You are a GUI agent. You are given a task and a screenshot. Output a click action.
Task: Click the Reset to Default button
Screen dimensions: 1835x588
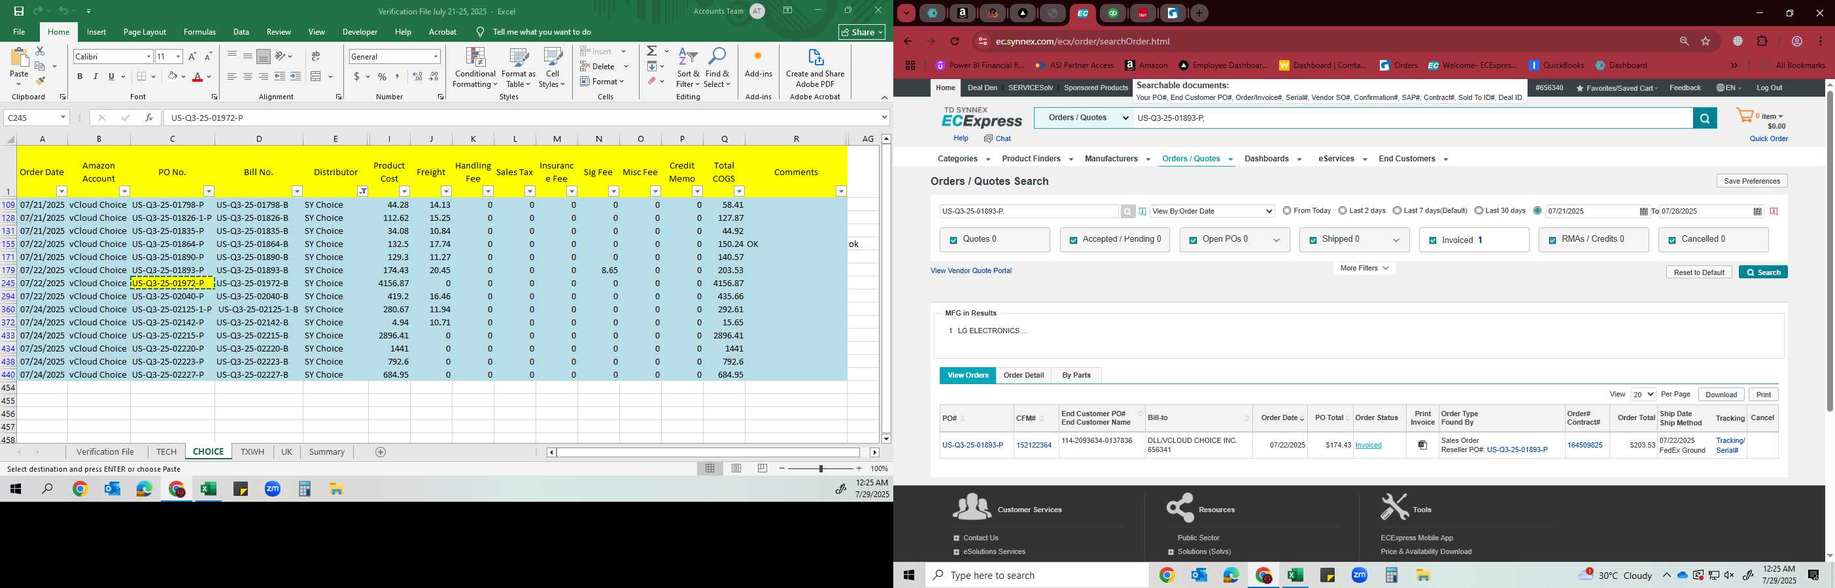1699,272
